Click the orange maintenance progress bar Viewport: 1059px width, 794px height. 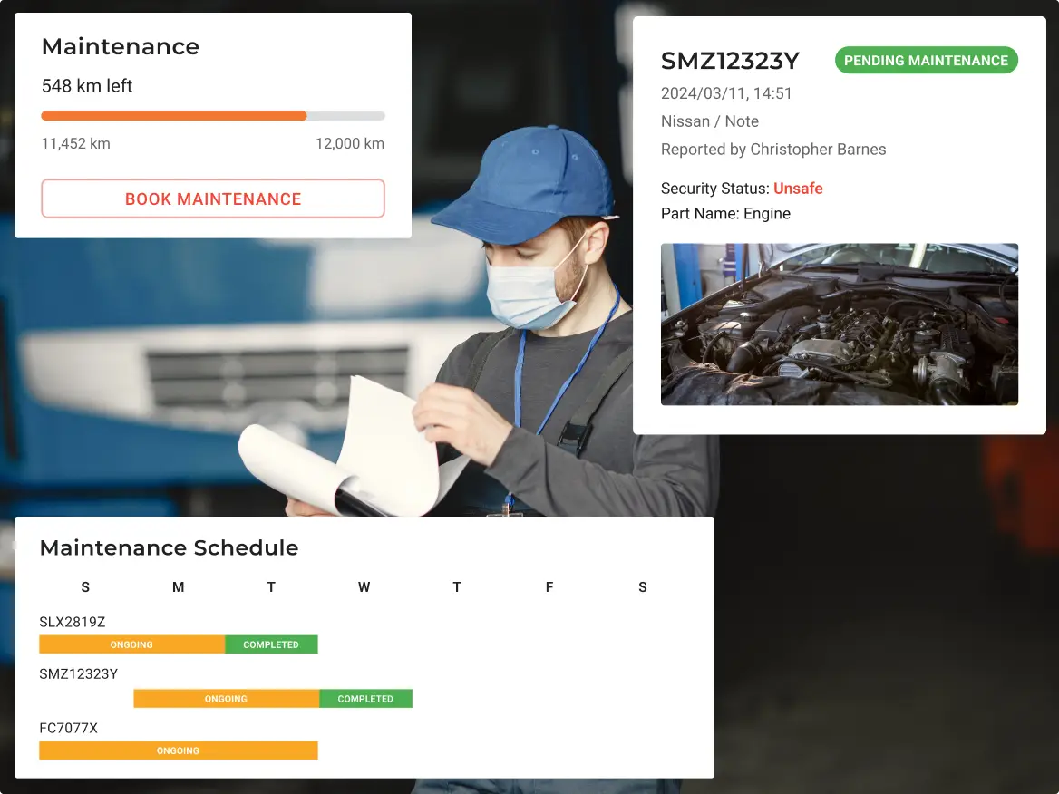click(x=174, y=116)
